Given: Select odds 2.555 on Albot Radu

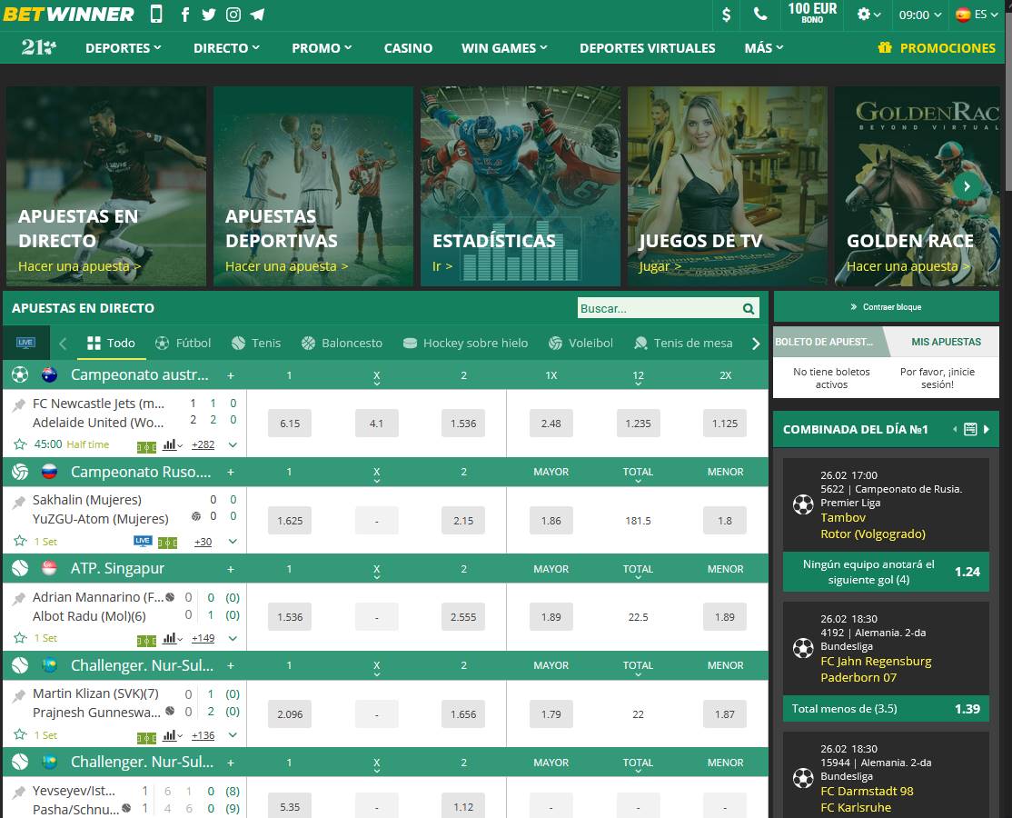Looking at the screenshot, I should pos(463,617).
